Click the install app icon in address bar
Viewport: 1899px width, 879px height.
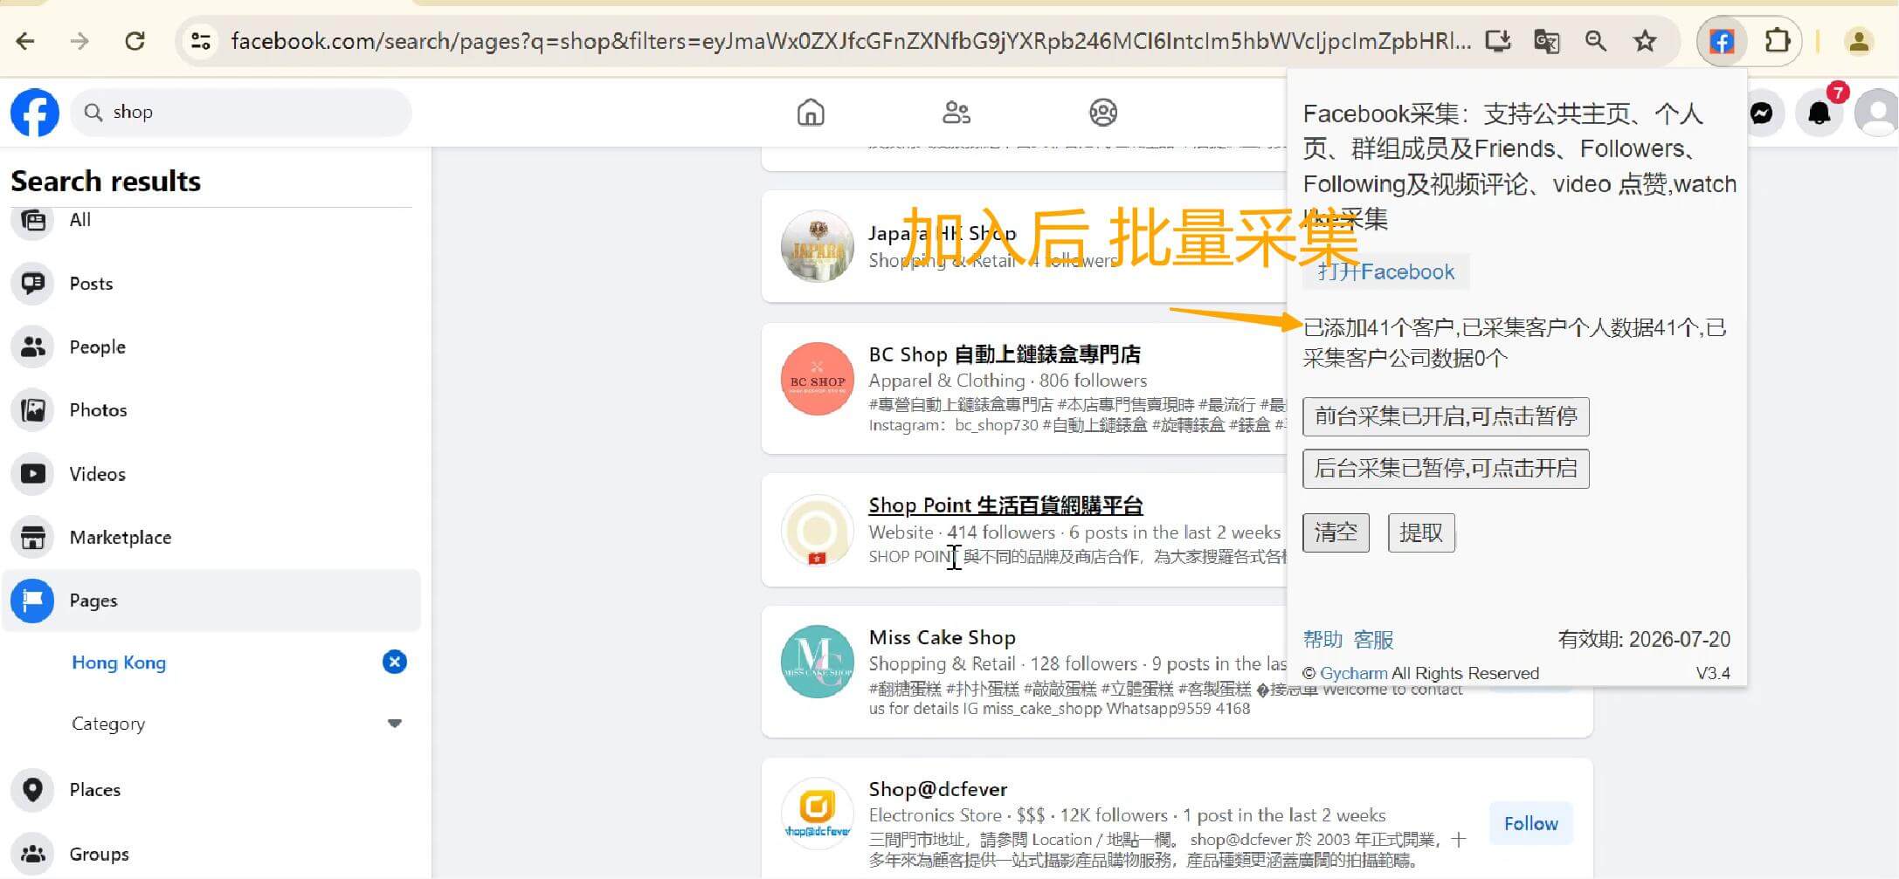click(x=1498, y=41)
